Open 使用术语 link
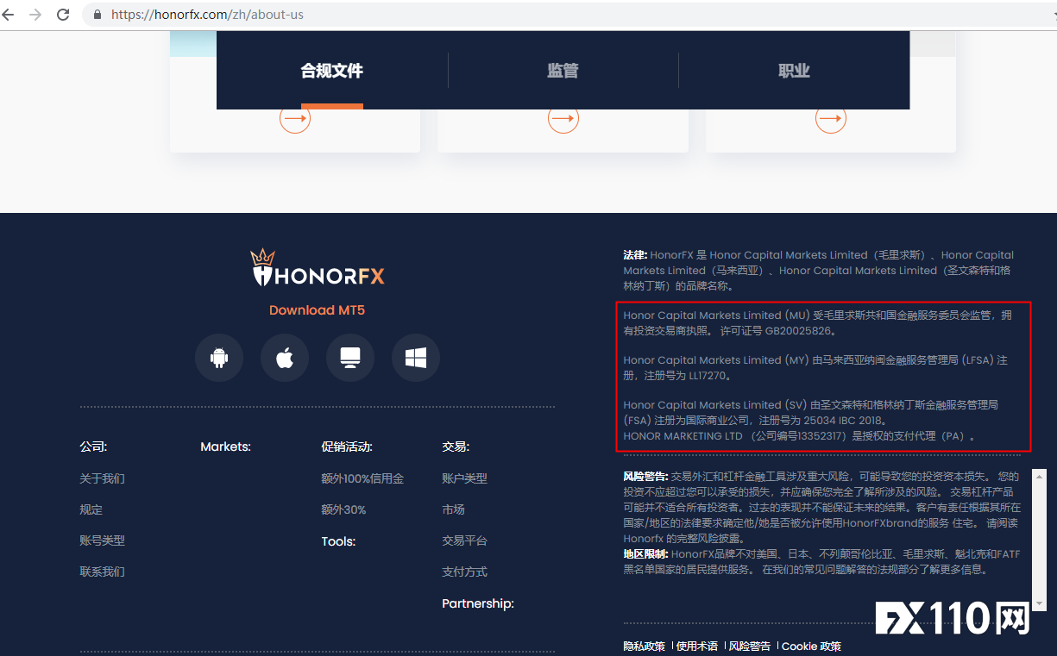This screenshot has height=656, width=1057. coord(697,646)
